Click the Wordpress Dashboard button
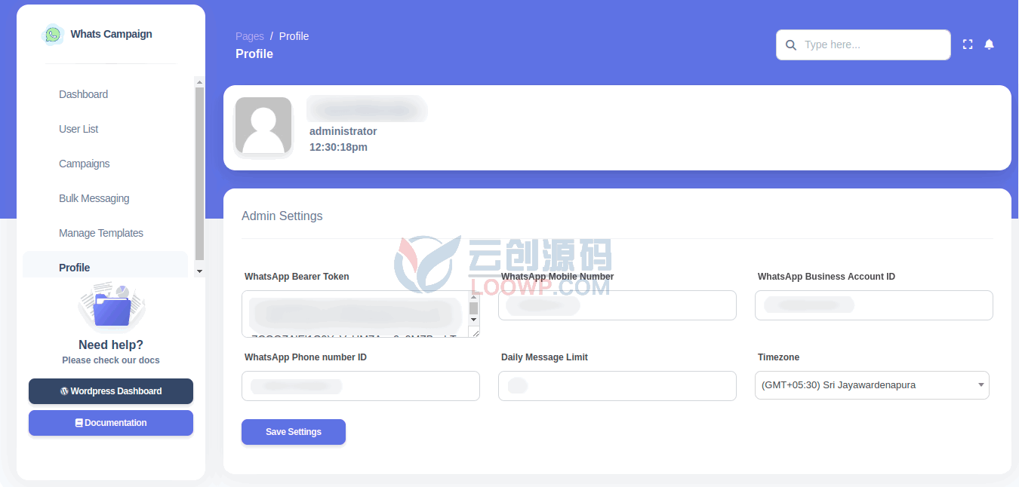The image size is (1019, 487). pyautogui.click(x=111, y=391)
